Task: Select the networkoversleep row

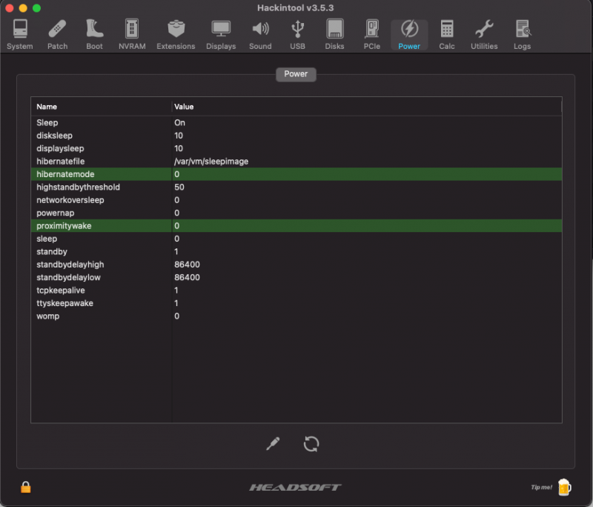Action: coord(296,199)
